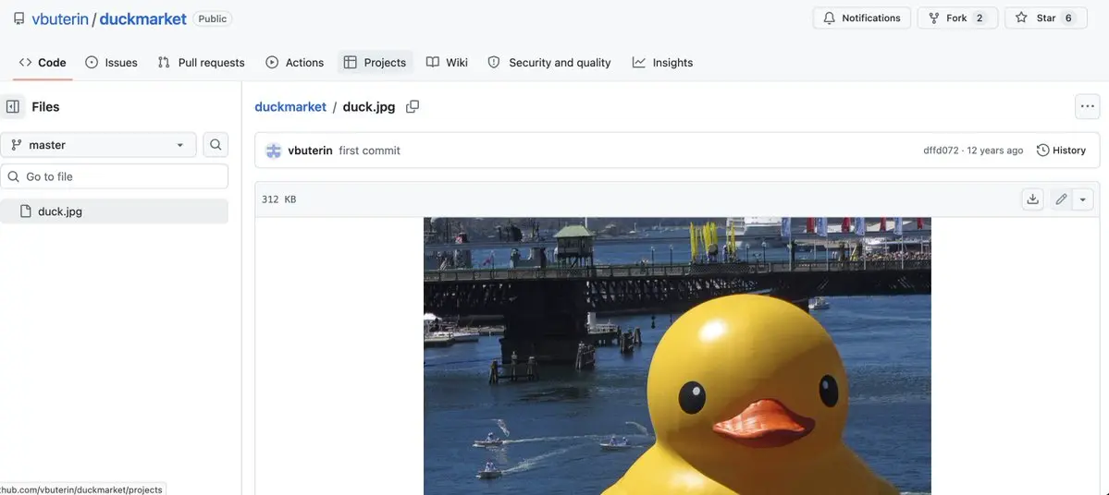Click the vbuterin avatar in commit row
The width and height of the screenshot is (1109, 495).
[x=274, y=151]
